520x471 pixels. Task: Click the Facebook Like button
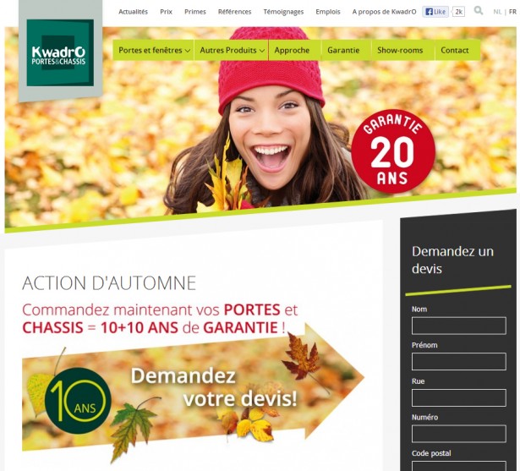pyautogui.click(x=435, y=12)
